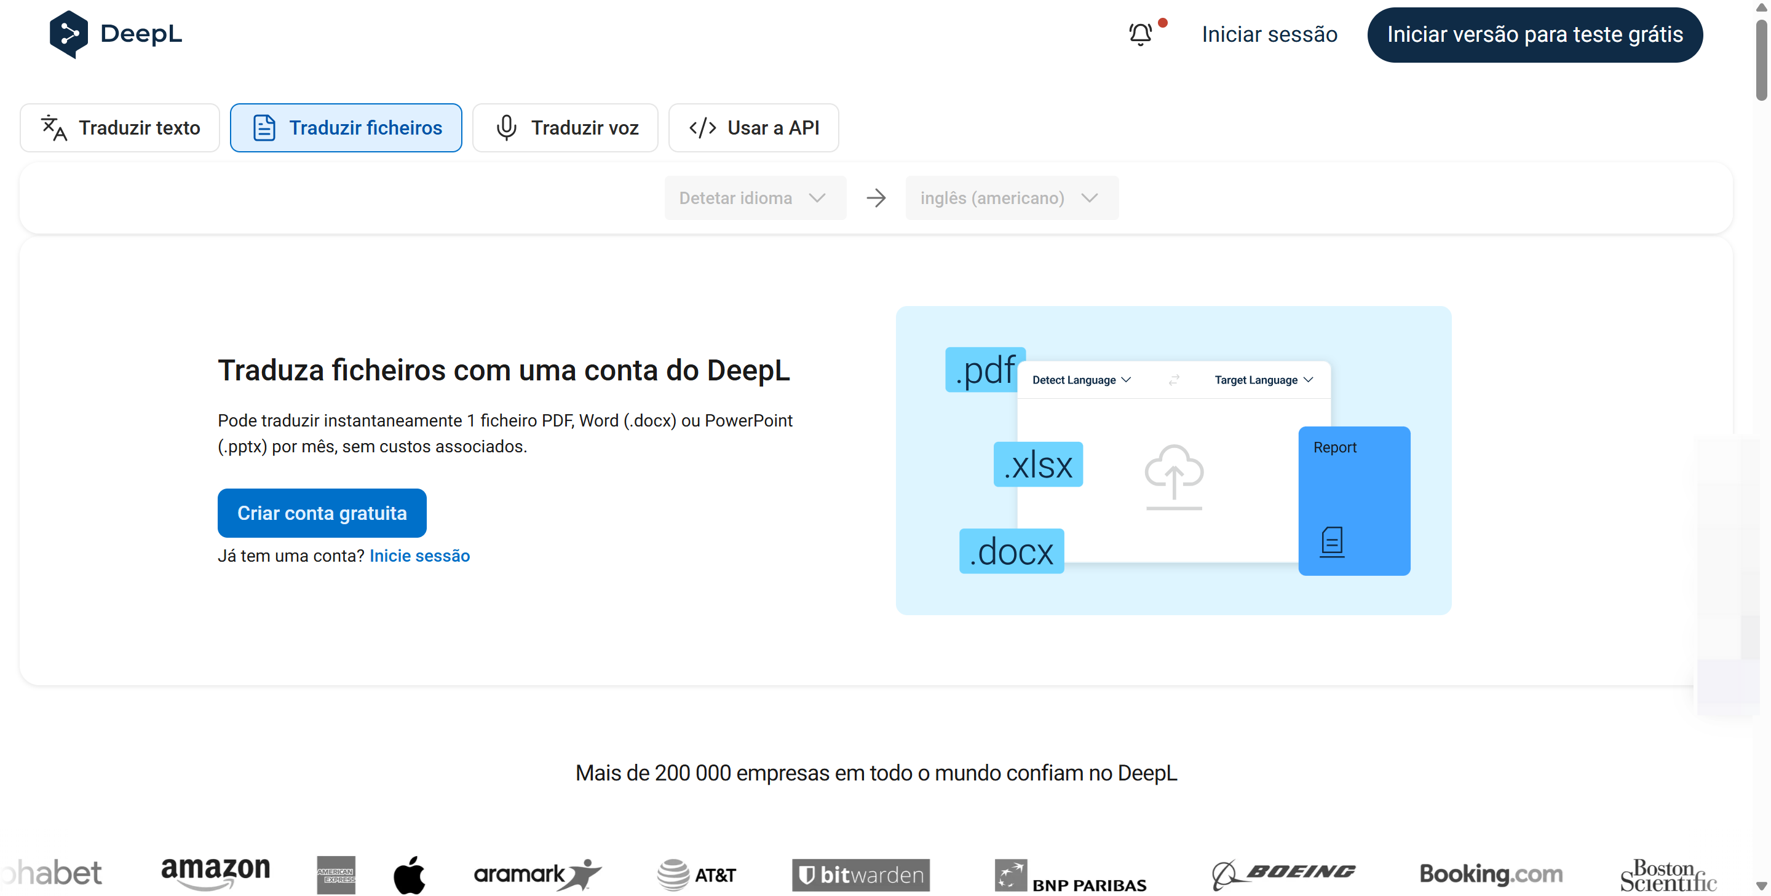
Task: Click the Booking.com logo
Action: tap(1491, 874)
